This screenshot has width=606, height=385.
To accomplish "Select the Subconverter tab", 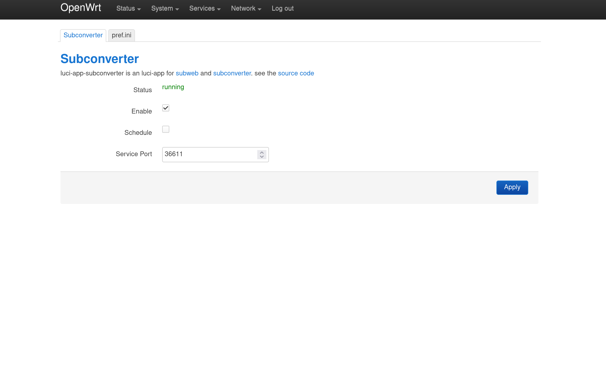I will [83, 35].
